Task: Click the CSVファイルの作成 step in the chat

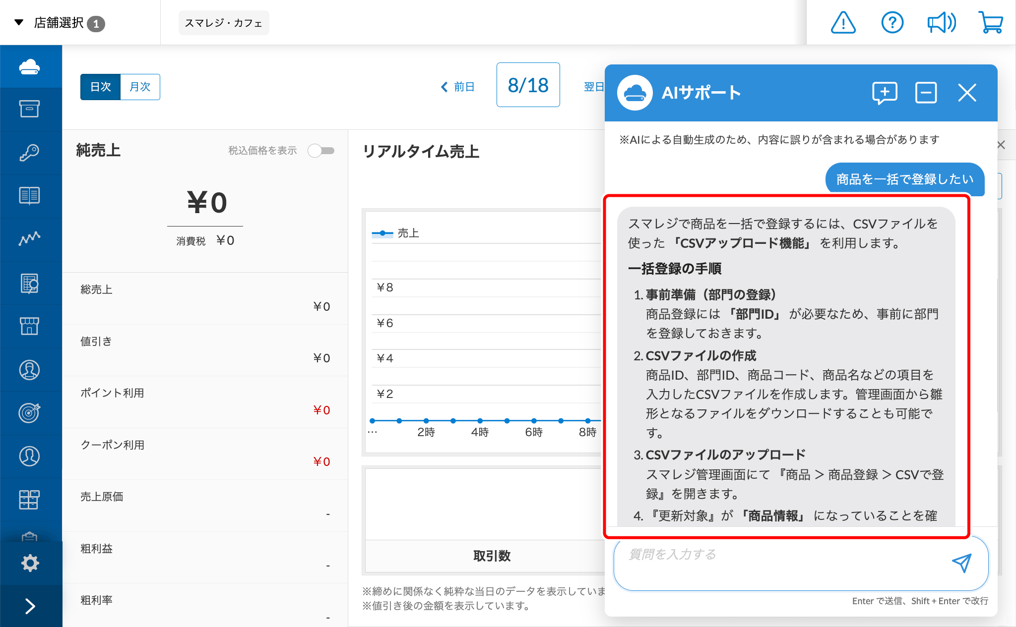Action: pyautogui.click(x=701, y=355)
